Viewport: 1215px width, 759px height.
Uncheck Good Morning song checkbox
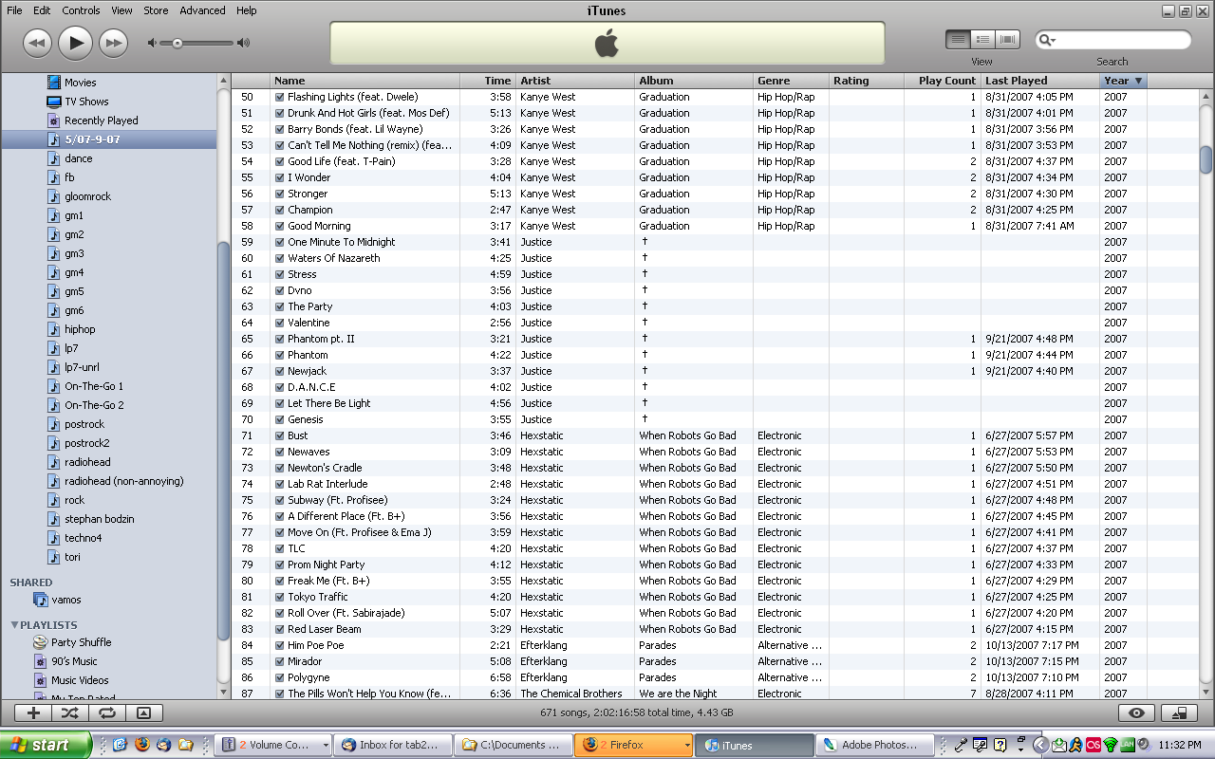280,226
